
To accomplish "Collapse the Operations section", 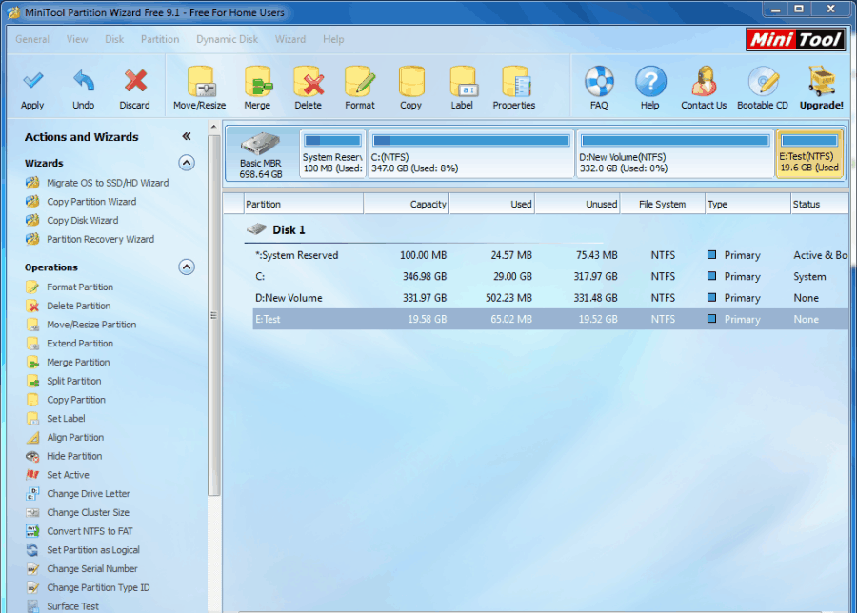I will click(187, 267).
